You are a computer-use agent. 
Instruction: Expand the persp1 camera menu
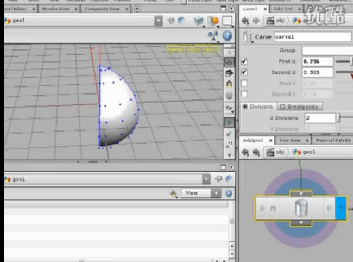pos(179,49)
